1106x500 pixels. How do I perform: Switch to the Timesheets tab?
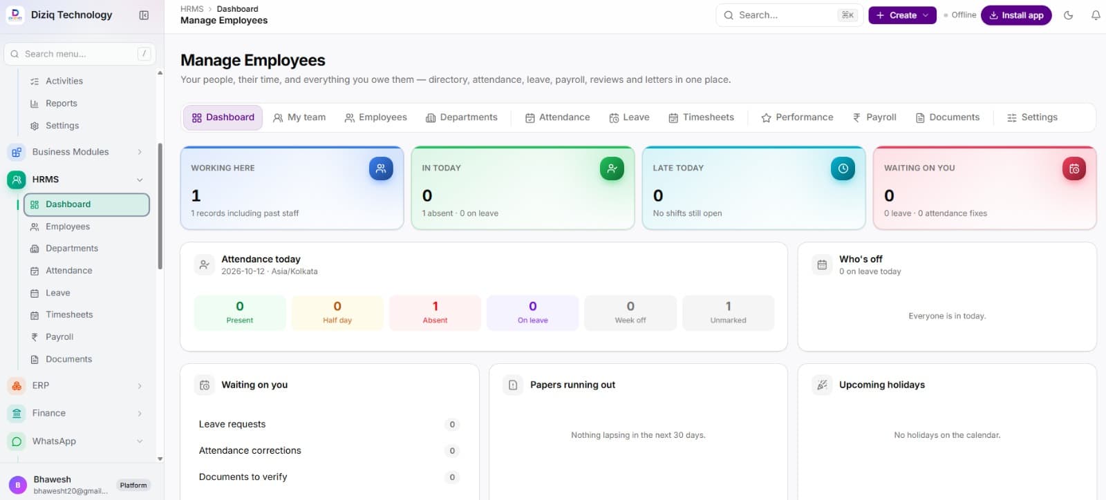click(702, 117)
